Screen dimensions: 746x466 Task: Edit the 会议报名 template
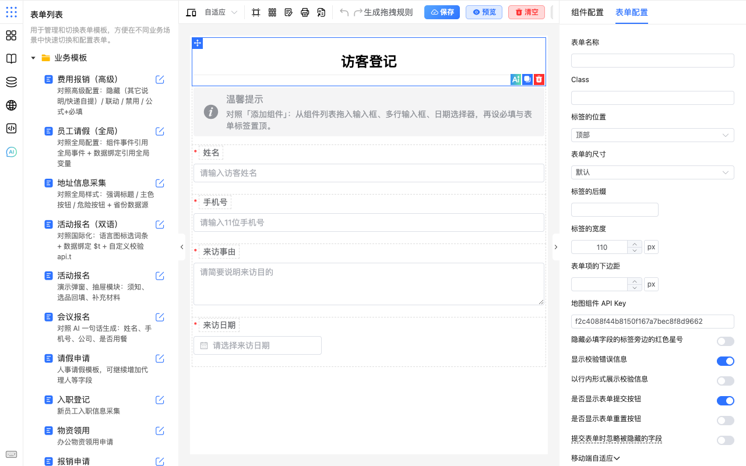pos(160,317)
